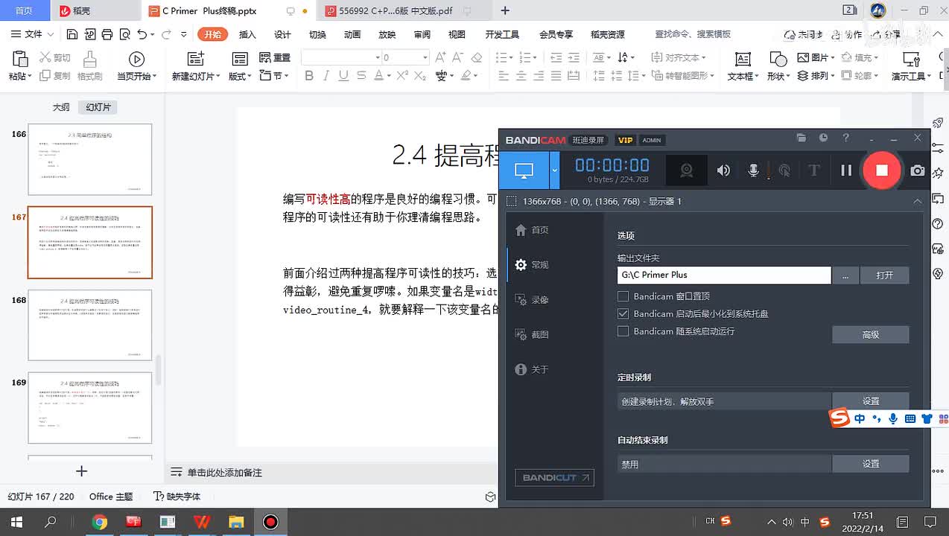This screenshot has width=949, height=536.
Task: Toggle the Bandicam webcam overlay icon
Action: [687, 170]
